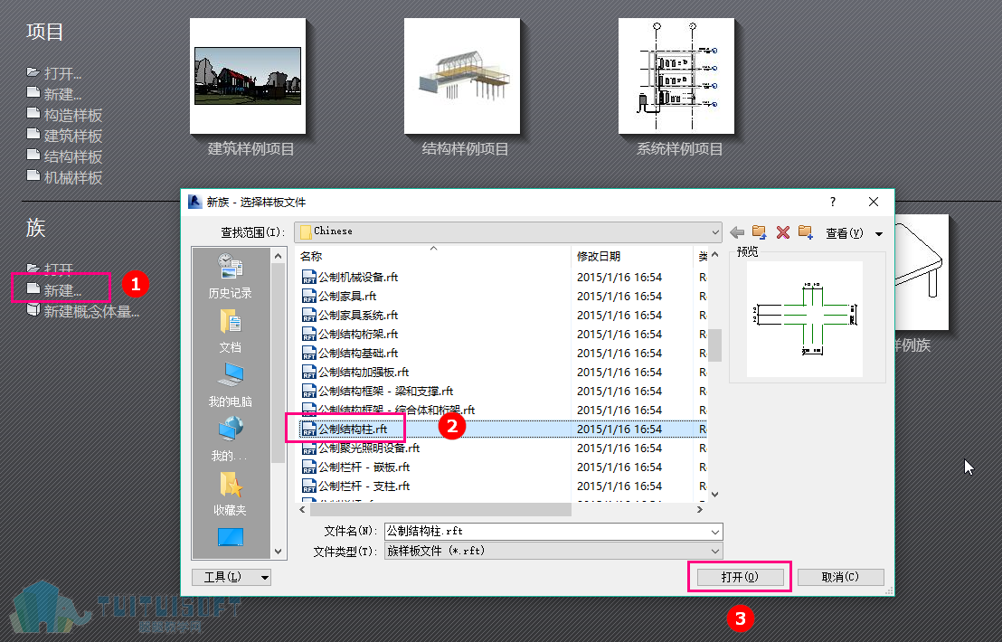This screenshot has width=1002, height=642.
Task: Select 文档 in places sidebar
Action: click(x=230, y=330)
